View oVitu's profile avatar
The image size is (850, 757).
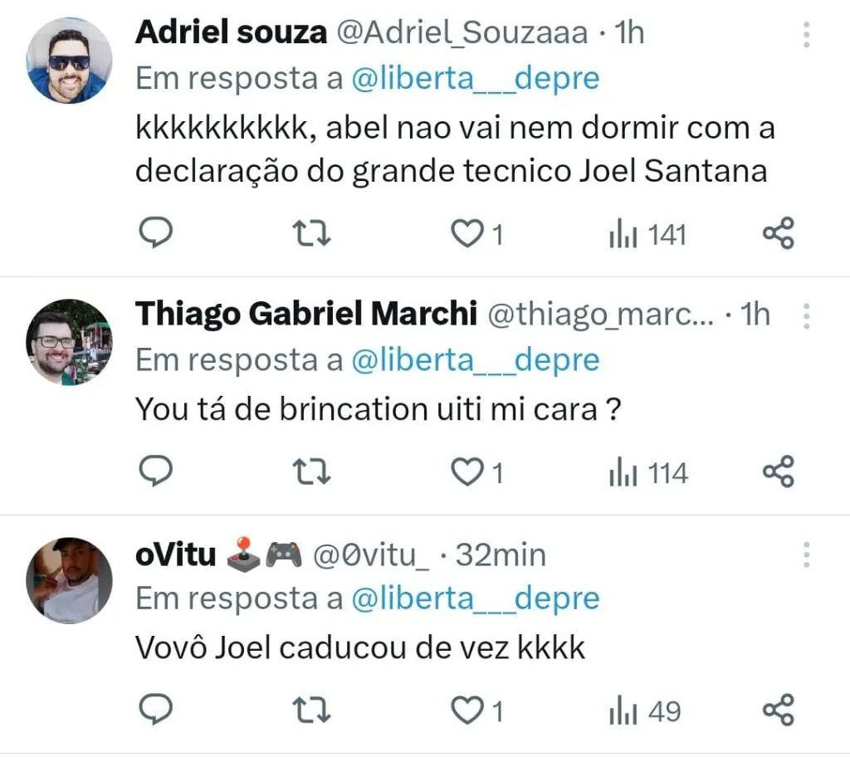point(70,580)
